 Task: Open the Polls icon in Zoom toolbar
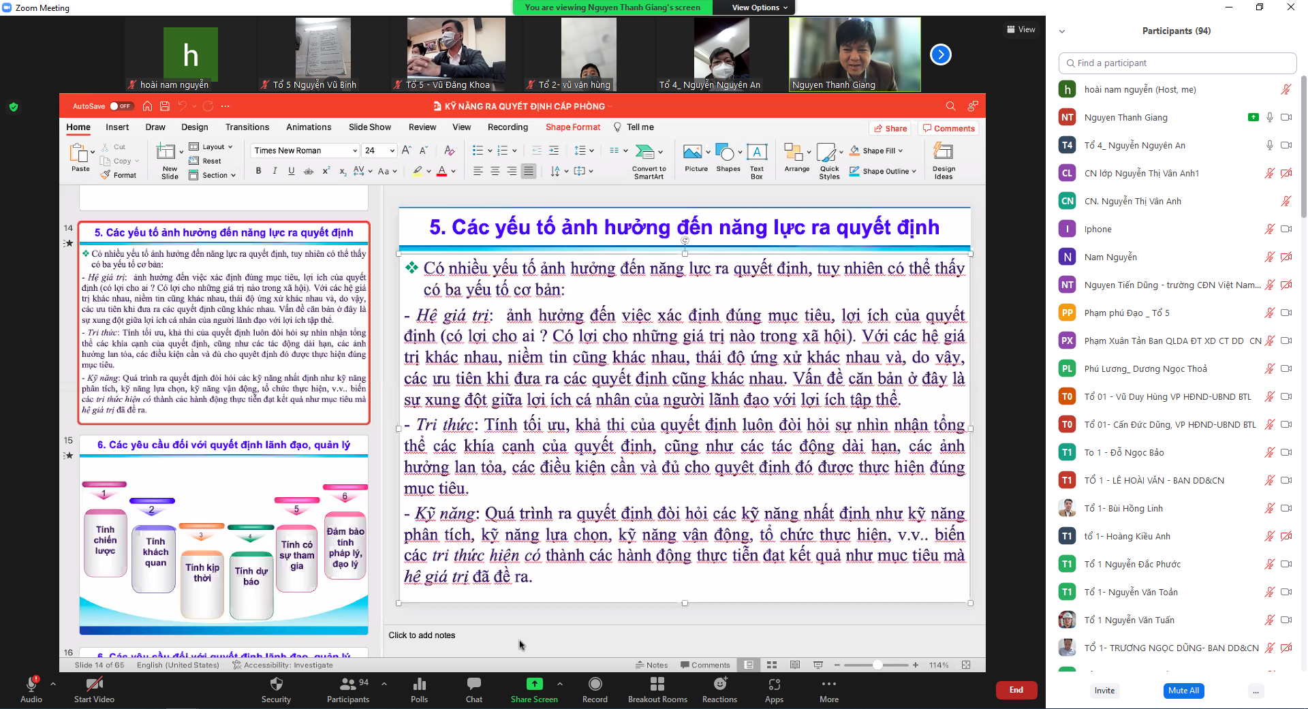click(419, 684)
